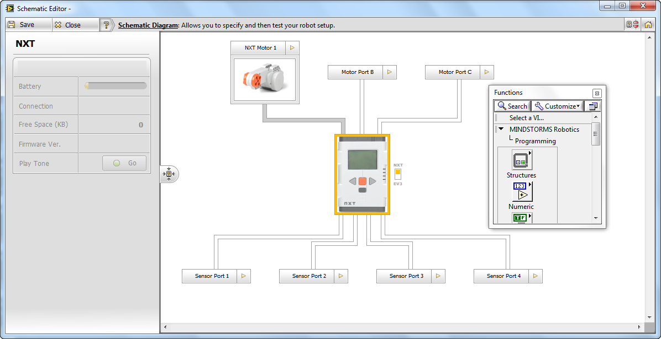Click the device connection icon beside home
Image resolution: width=661 pixels, height=339 pixels.
point(632,25)
